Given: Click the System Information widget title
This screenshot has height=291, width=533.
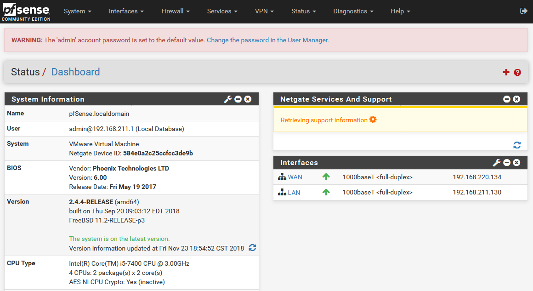Looking at the screenshot, I should tap(48, 99).
